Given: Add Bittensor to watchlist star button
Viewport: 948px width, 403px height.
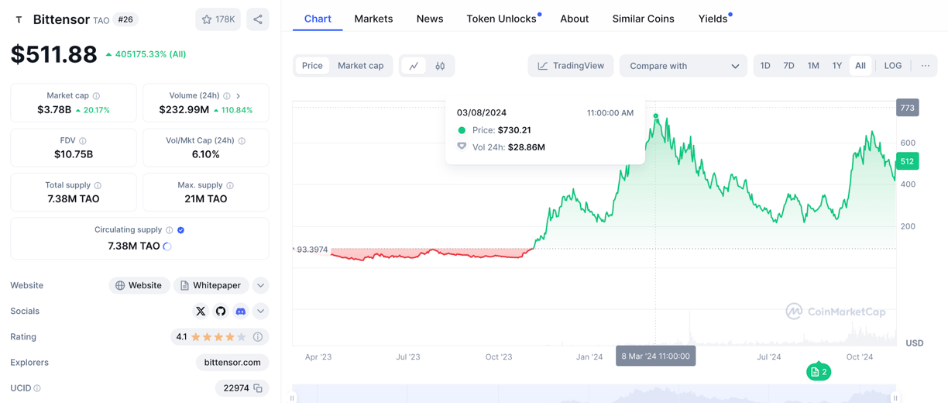Looking at the screenshot, I should [x=218, y=19].
